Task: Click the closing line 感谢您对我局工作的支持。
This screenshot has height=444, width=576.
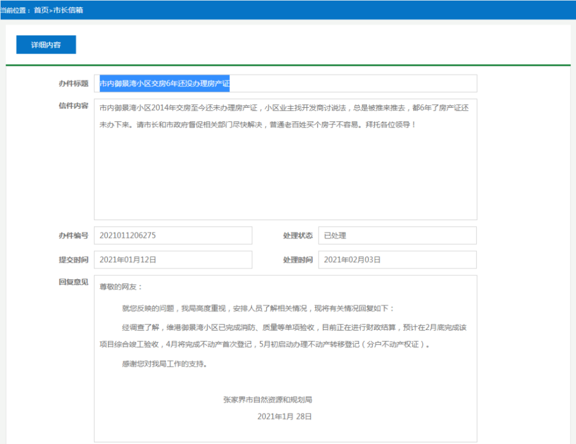Action: point(165,363)
